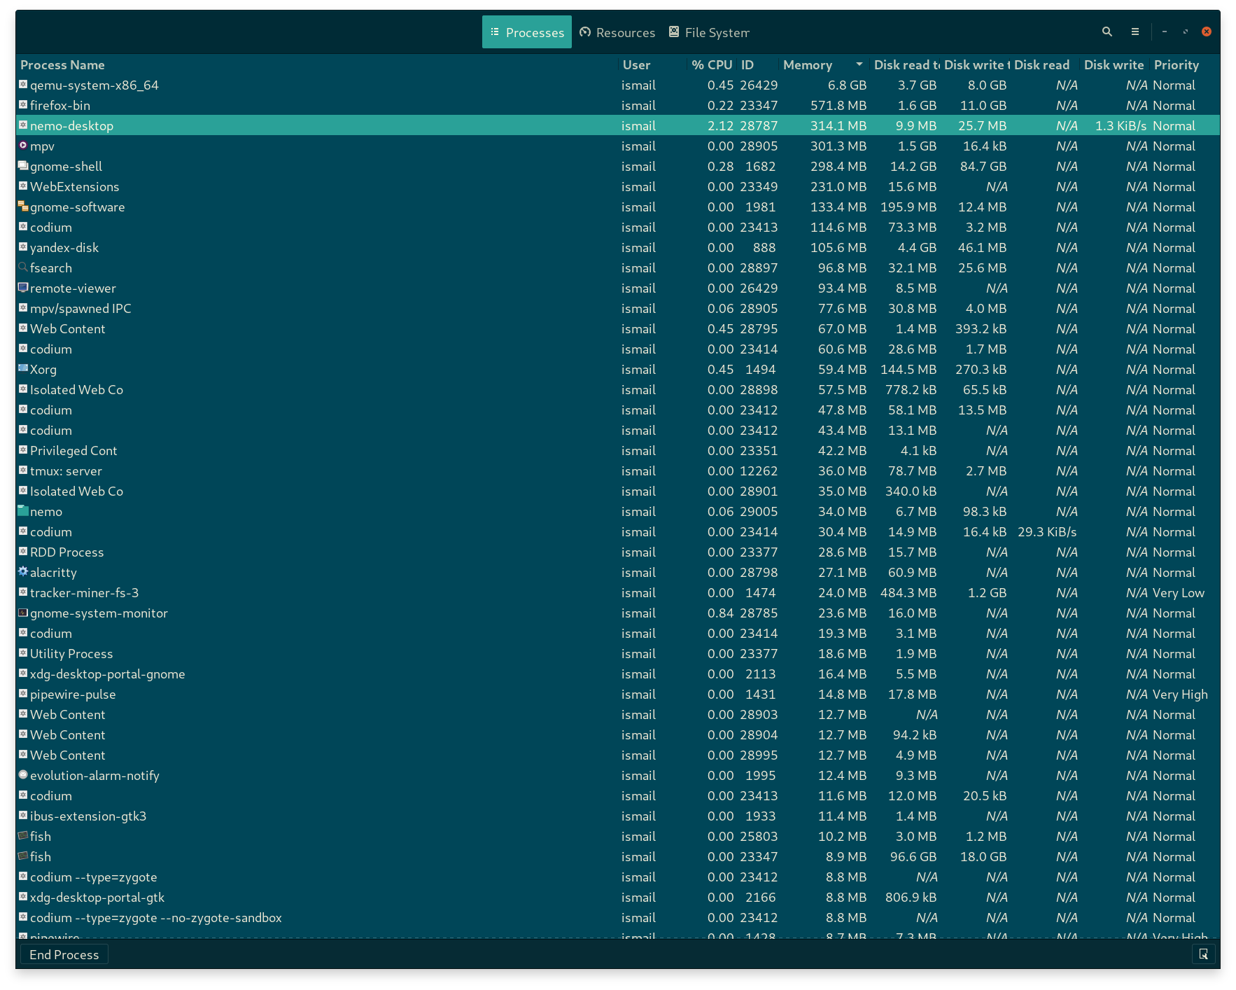Click the firefox-bin process icon

pos(22,105)
